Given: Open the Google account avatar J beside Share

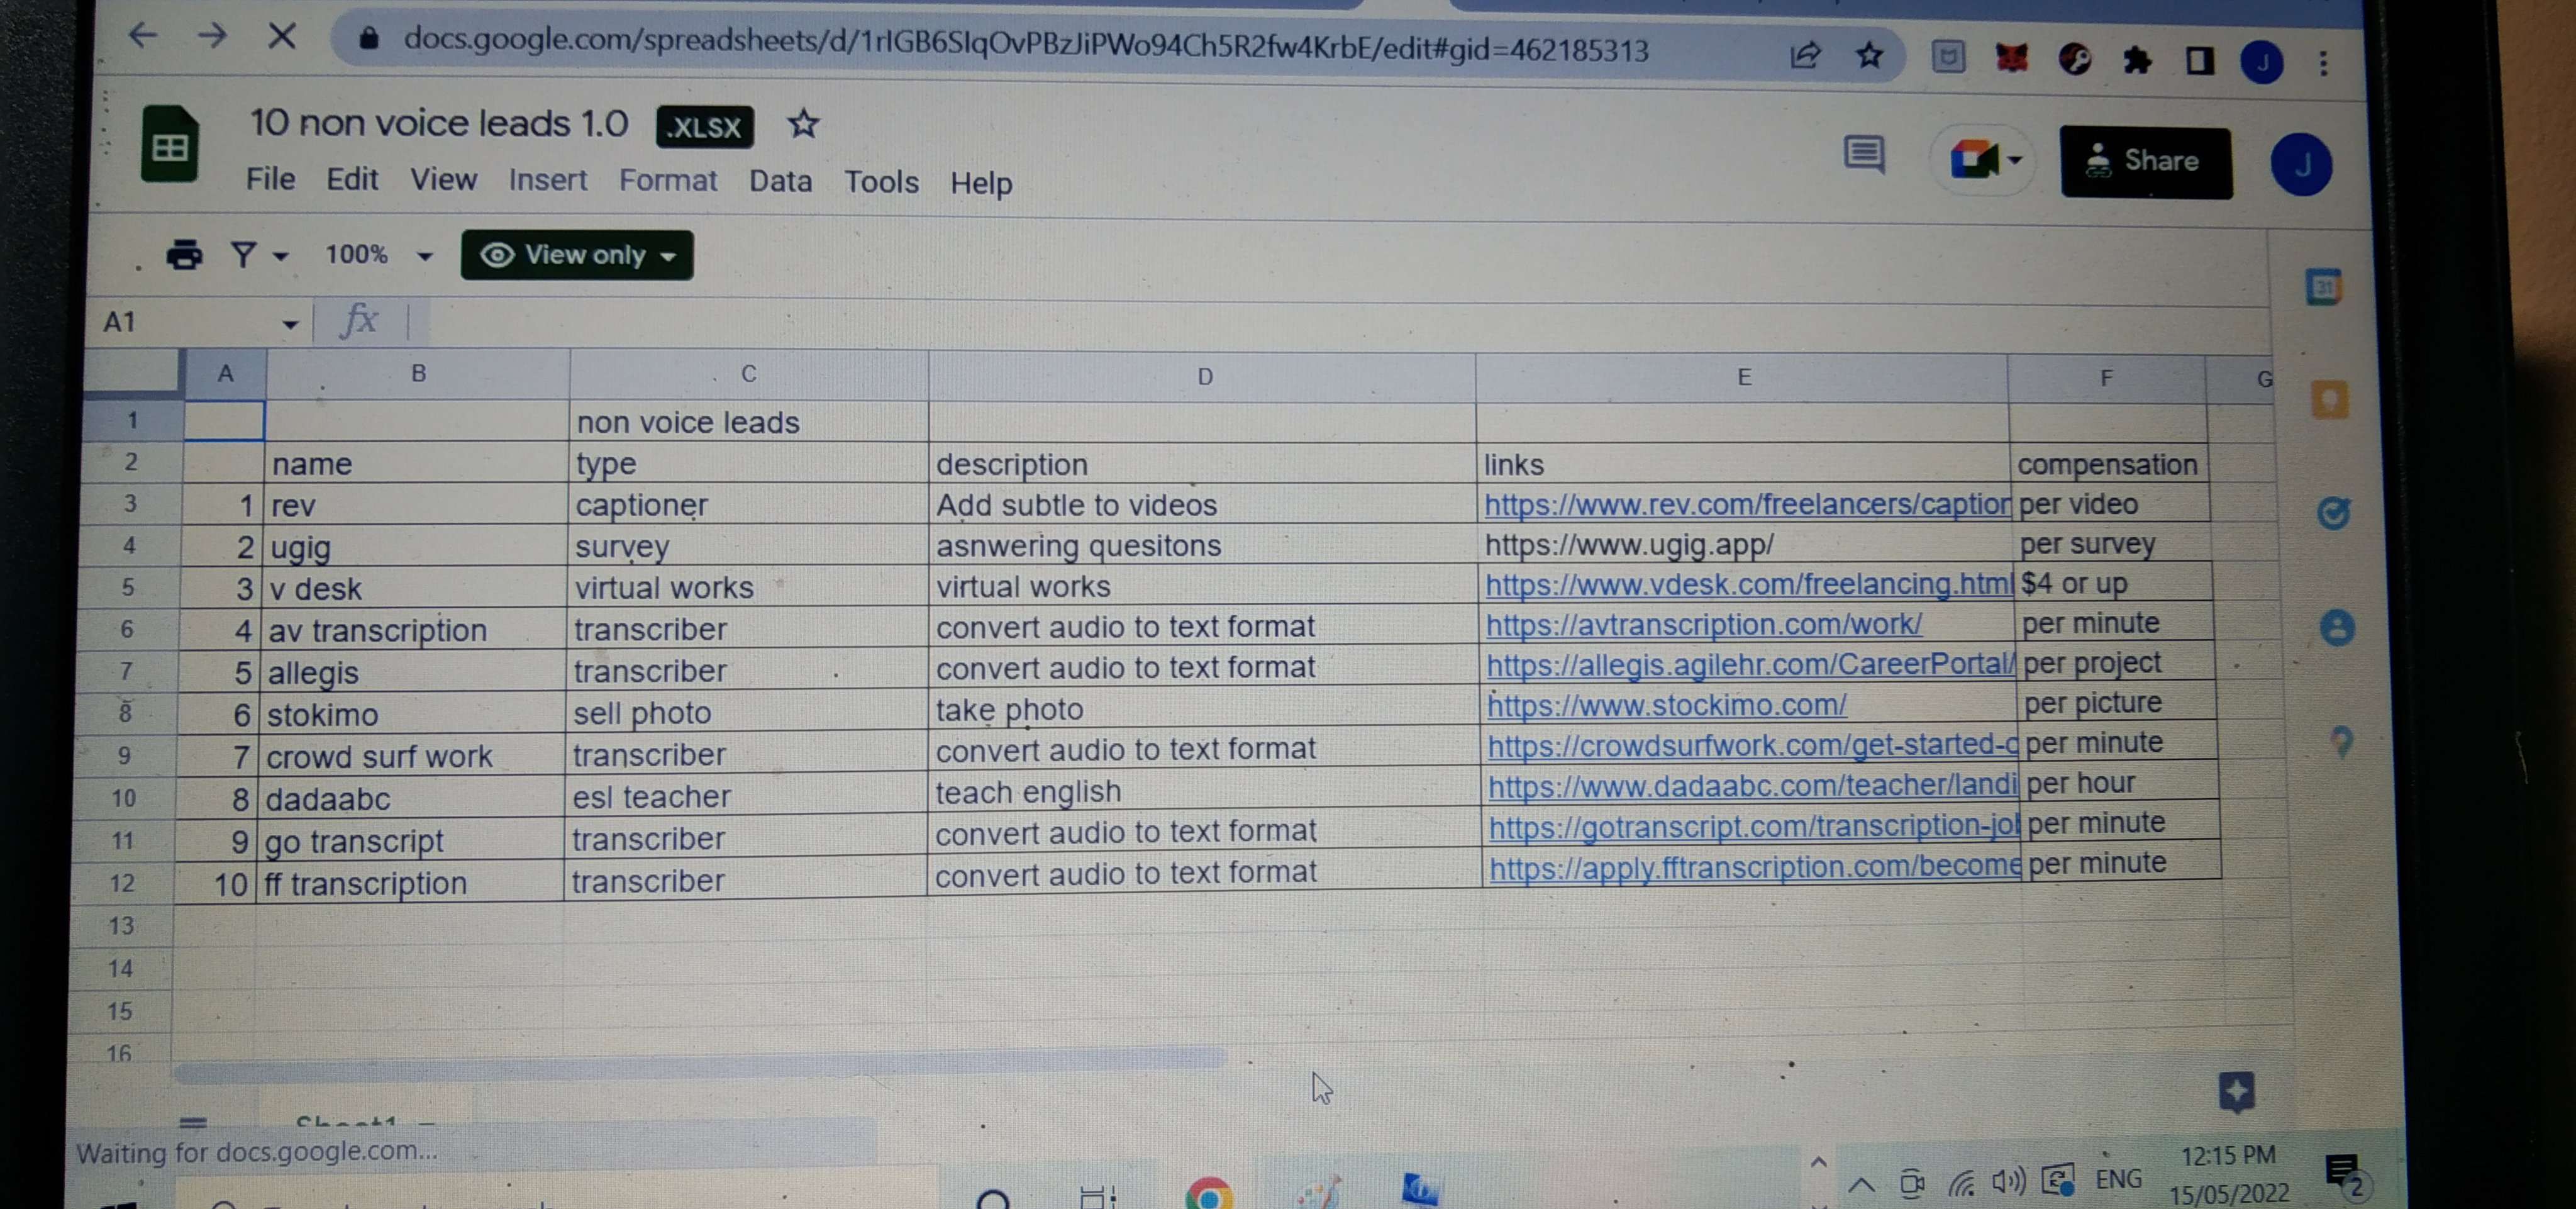Looking at the screenshot, I should (2301, 165).
